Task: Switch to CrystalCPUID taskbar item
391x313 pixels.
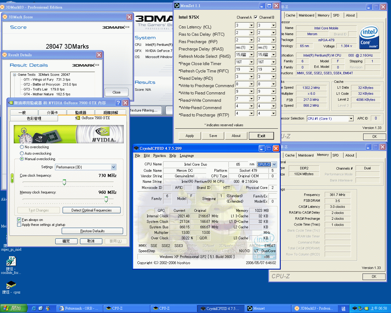Action: click(221, 308)
